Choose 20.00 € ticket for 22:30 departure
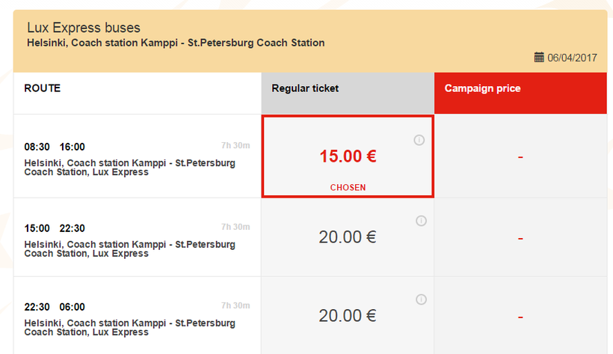Image resolution: width=613 pixels, height=354 pixels. [348, 316]
